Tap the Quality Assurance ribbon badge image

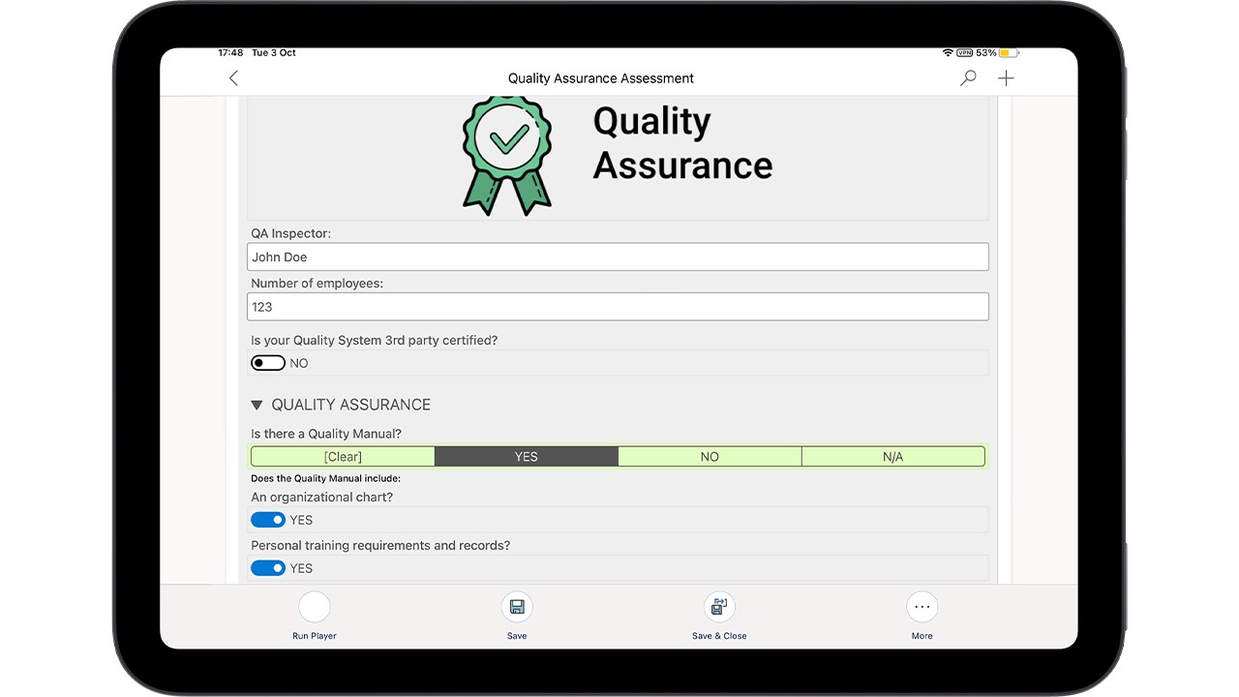[507, 155]
